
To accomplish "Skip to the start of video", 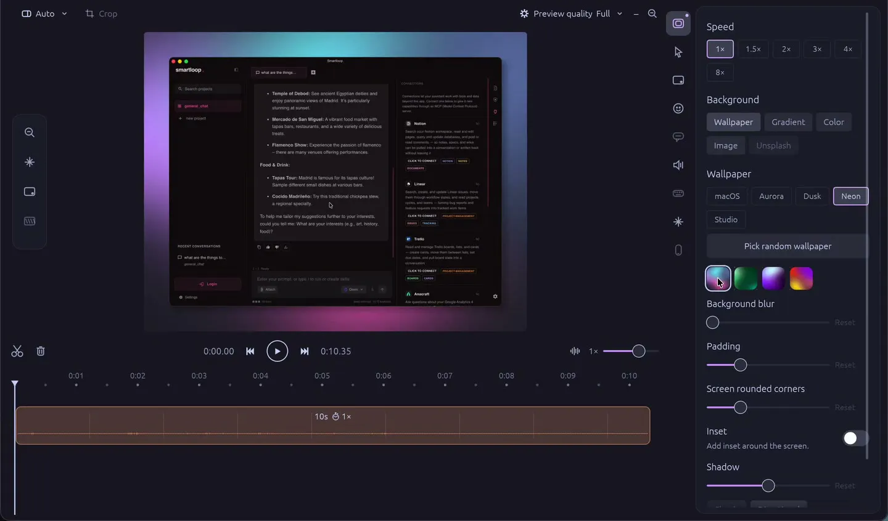I will click(x=250, y=351).
